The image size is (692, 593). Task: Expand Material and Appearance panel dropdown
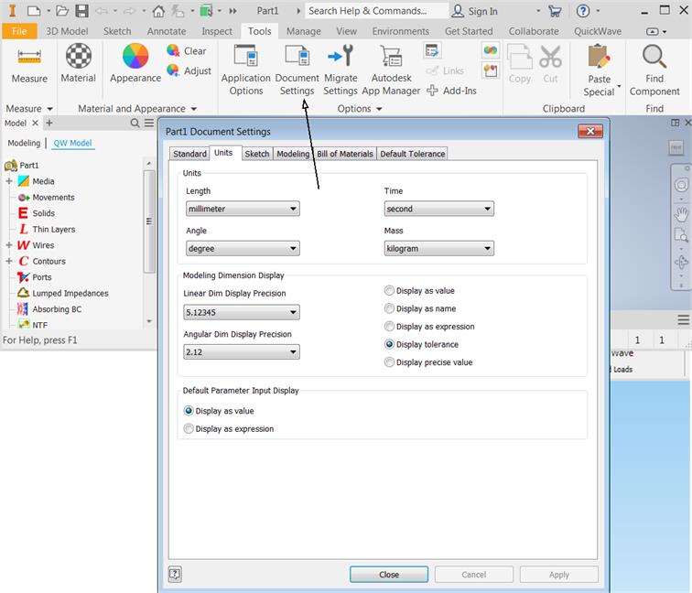click(x=194, y=109)
